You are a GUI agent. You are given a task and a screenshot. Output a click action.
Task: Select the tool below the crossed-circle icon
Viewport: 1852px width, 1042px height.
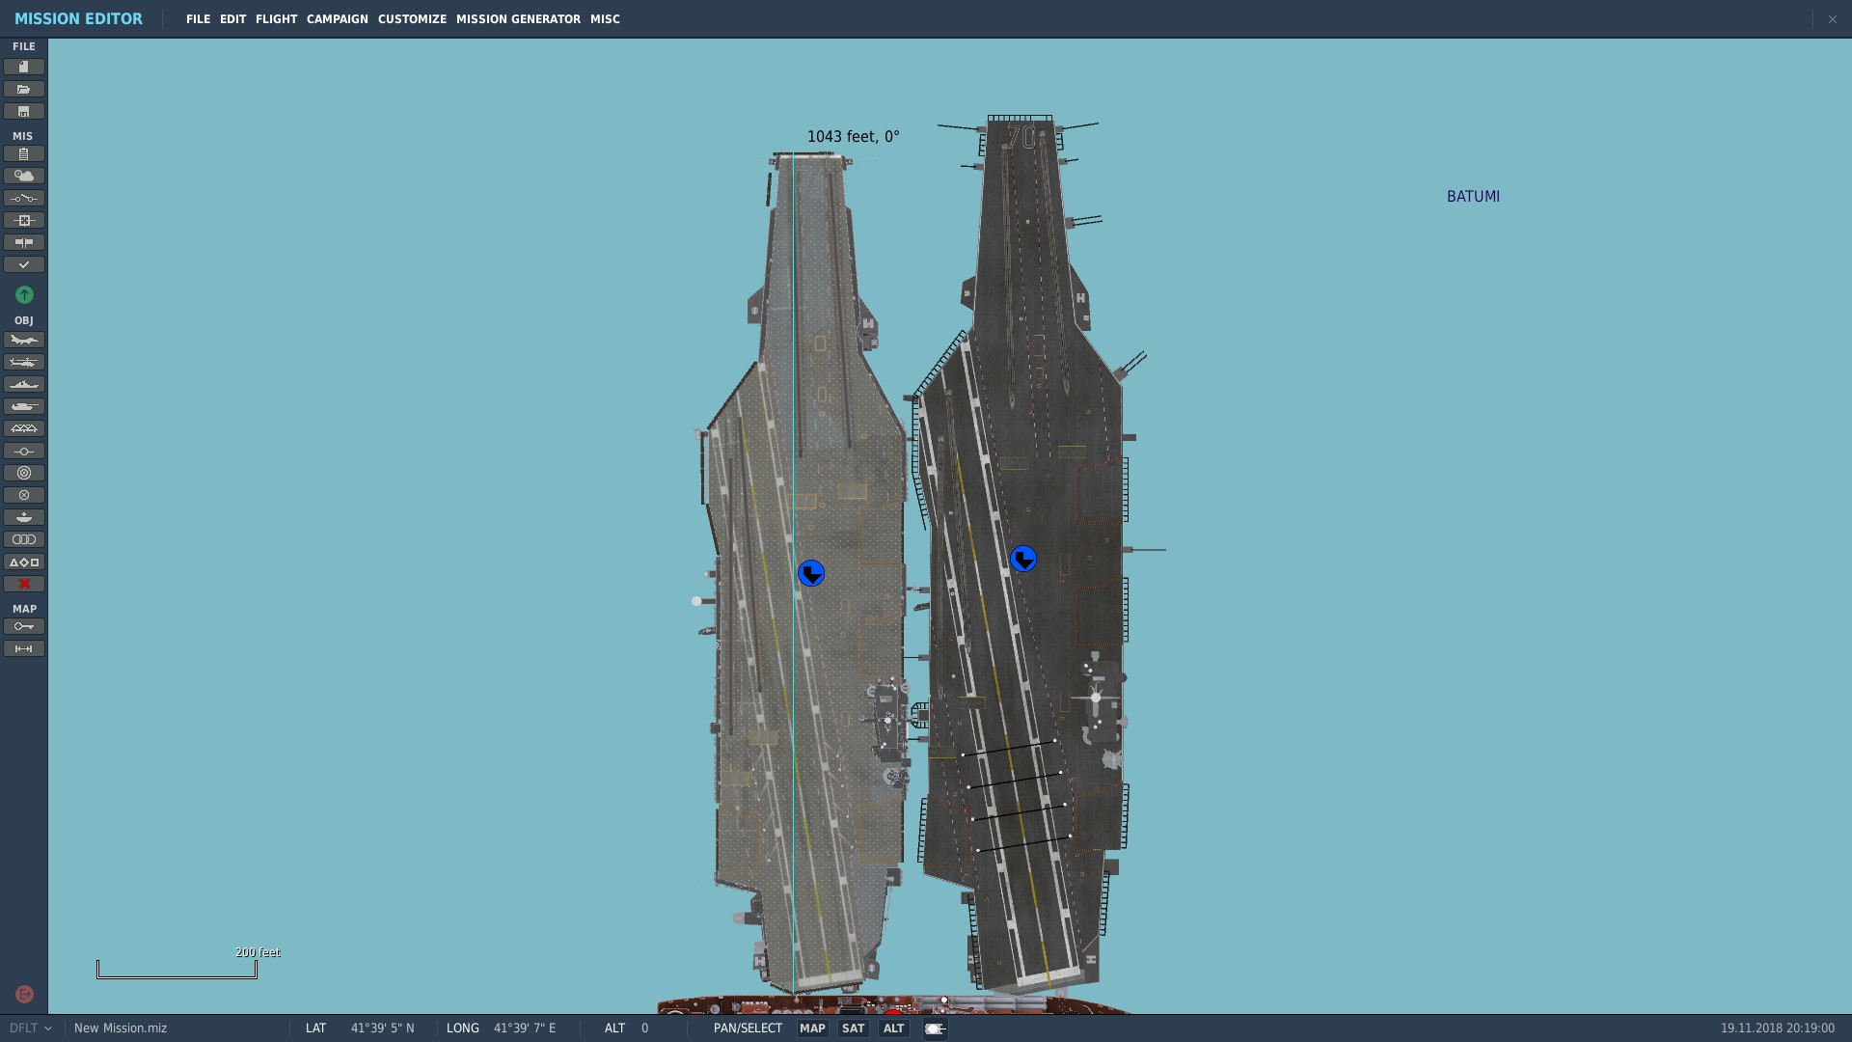click(24, 517)
